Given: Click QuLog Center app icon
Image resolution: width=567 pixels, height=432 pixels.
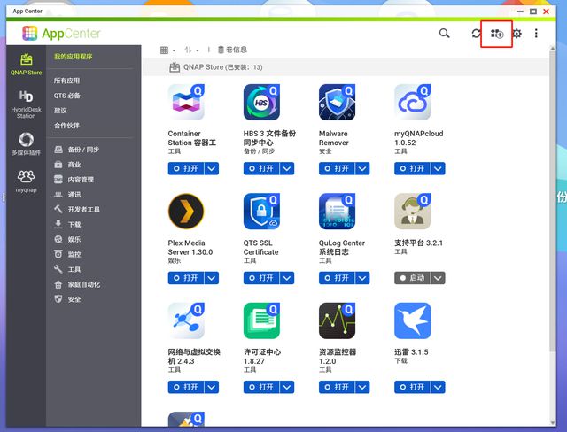Looking at the screenshot, I should coord(337,212).
